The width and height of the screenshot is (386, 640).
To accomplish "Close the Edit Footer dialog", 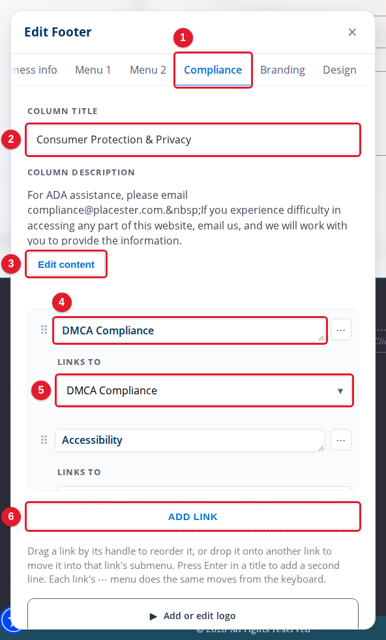I will click(x=352, y=32).
